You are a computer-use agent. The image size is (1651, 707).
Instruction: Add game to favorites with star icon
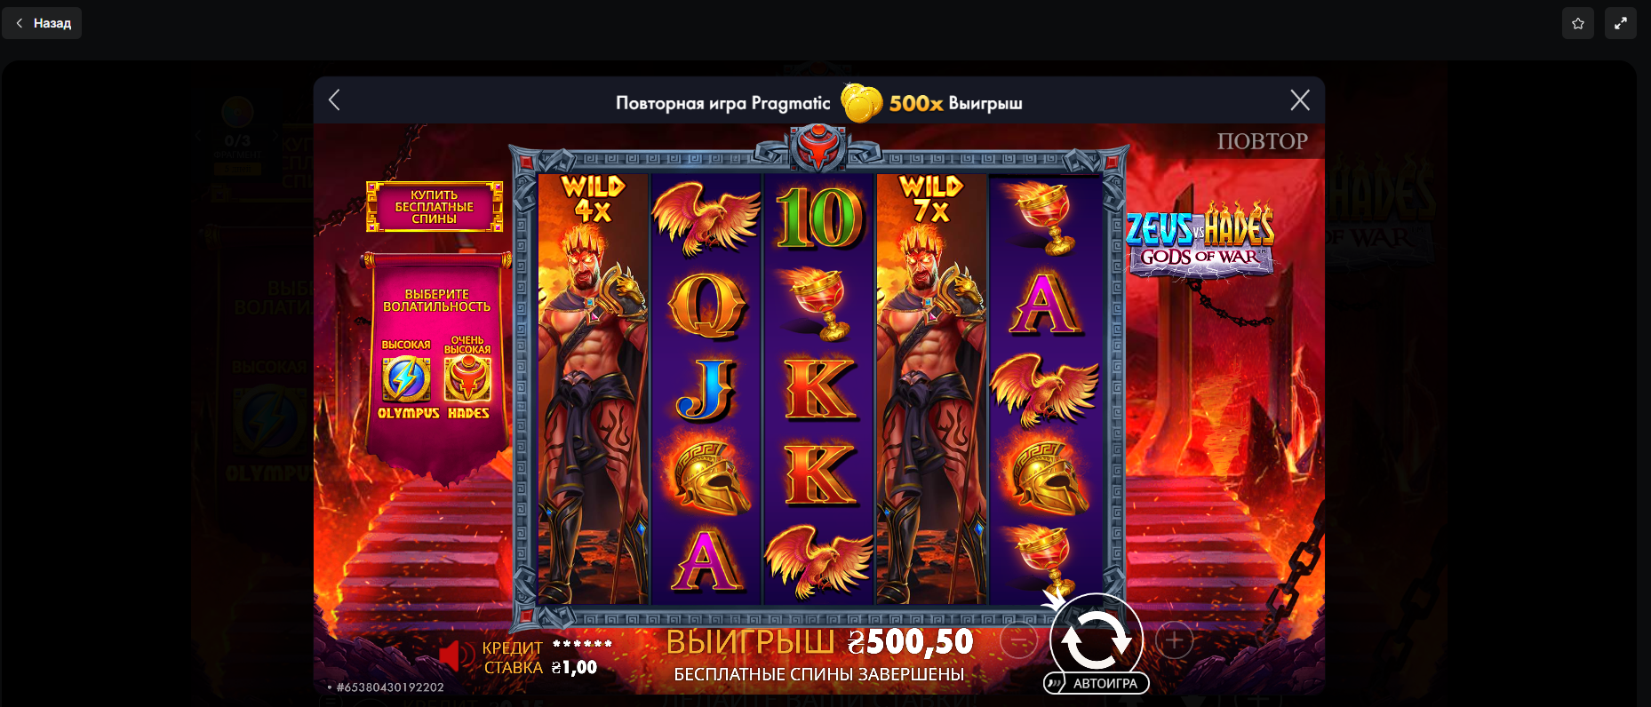[x=1578, y=23]
